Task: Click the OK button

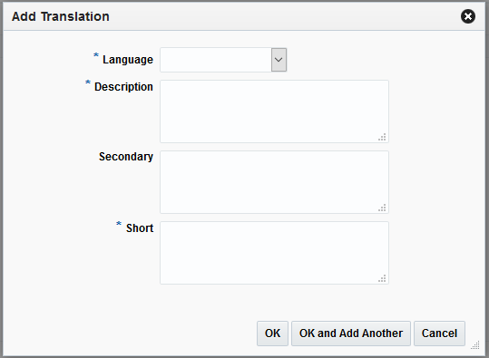Action: click(x=272, y=334)
